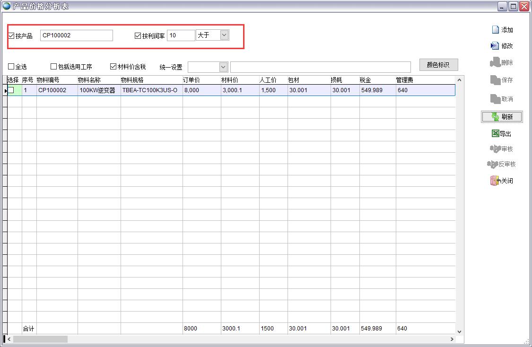The height and width of the screenshot is (347, 532).
Task: Click the 删除 (Delete) icon
Action: click(495, 62)
